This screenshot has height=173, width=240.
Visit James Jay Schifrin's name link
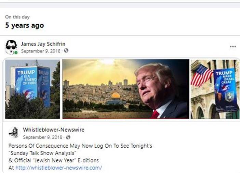(x=43, y=44)
